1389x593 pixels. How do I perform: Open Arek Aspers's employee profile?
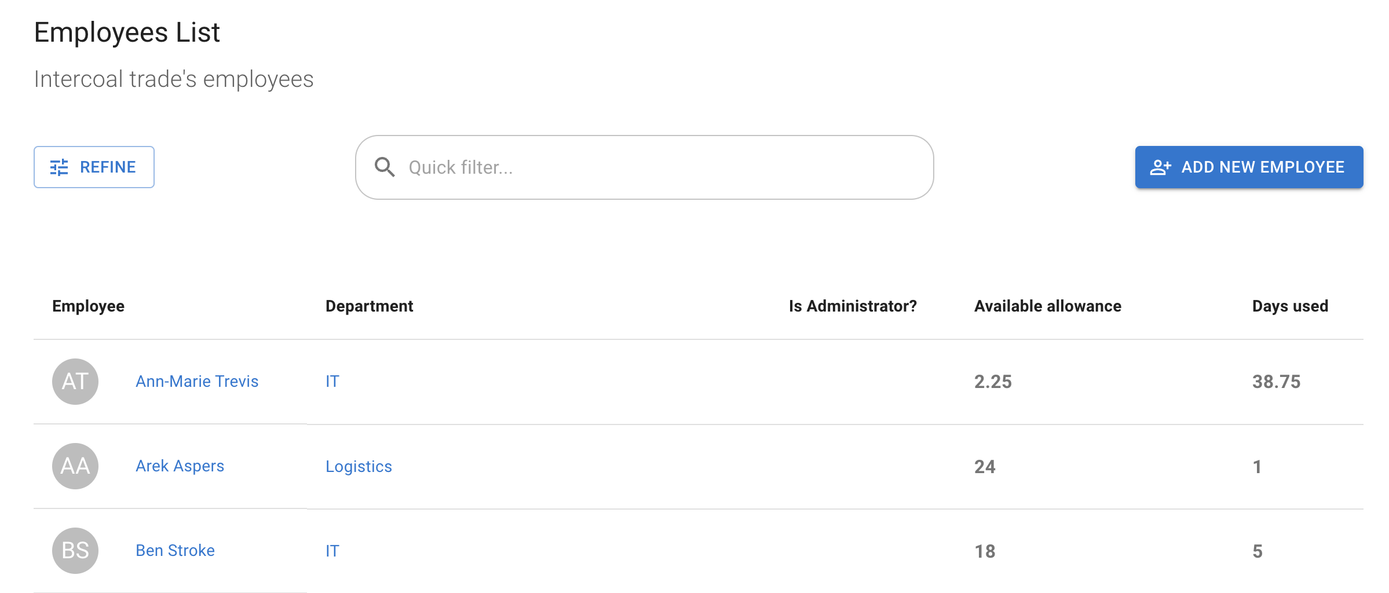pos(180,466)
